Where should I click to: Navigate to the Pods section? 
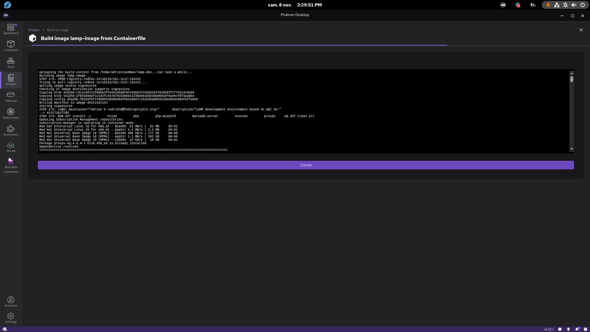tap(11, 63)
